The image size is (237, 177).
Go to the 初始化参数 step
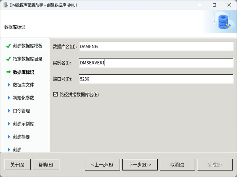(23, 98)
